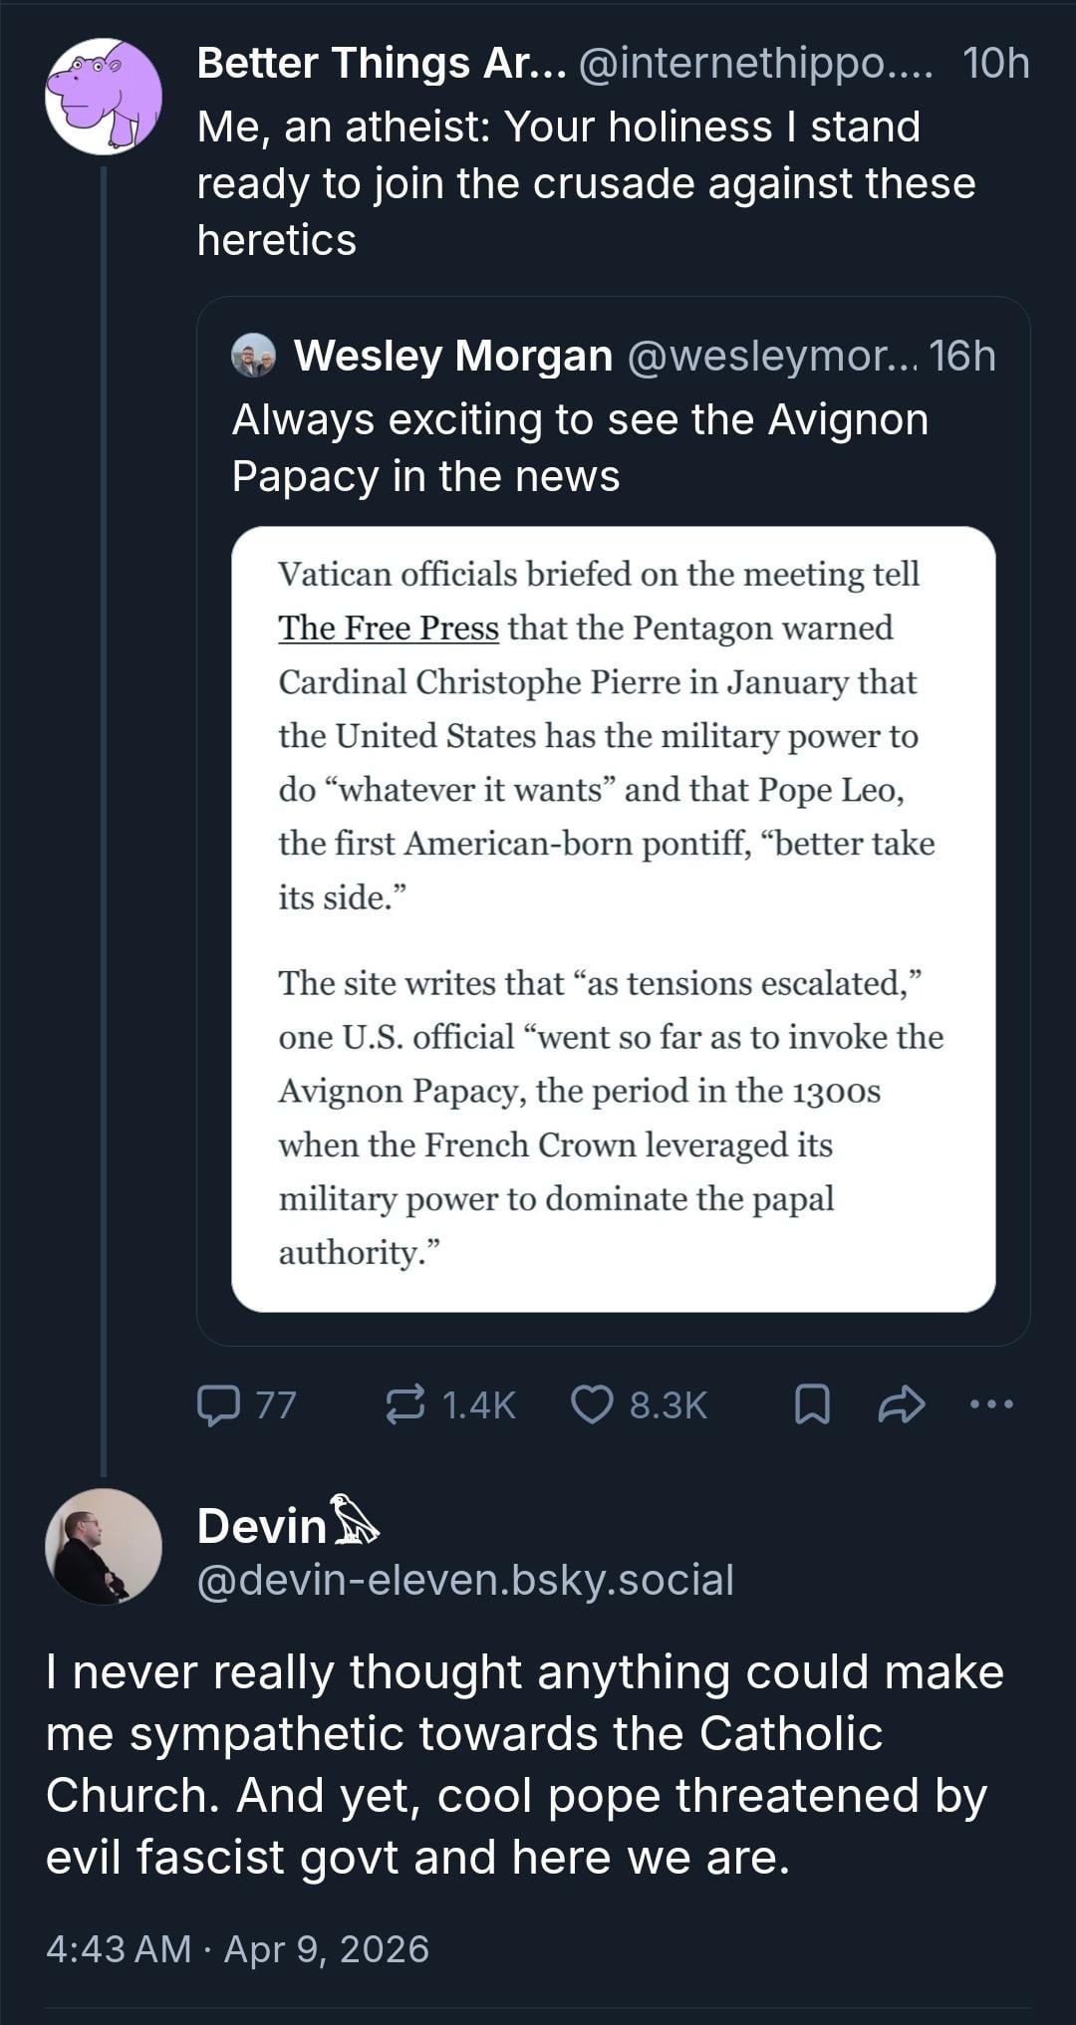Bookmark the hippo post

pyautogui.click(x=812, y=1405)
